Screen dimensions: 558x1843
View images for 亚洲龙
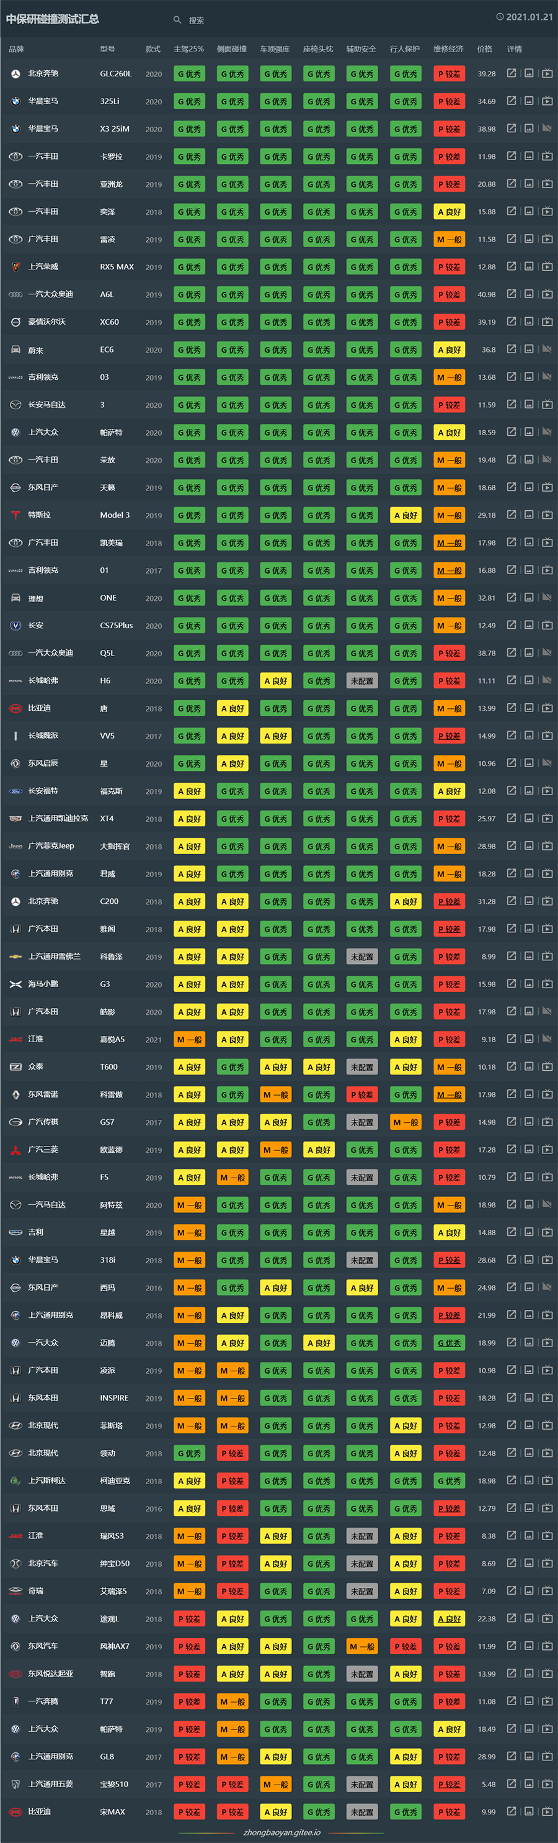(x=529, y=184)
